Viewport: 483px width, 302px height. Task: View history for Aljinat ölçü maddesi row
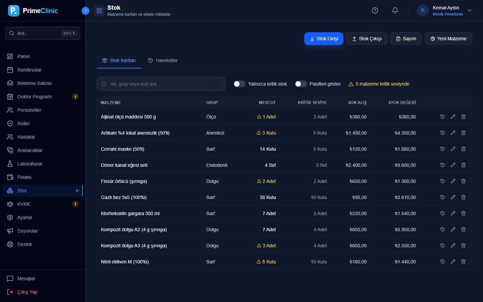[442, 117]
